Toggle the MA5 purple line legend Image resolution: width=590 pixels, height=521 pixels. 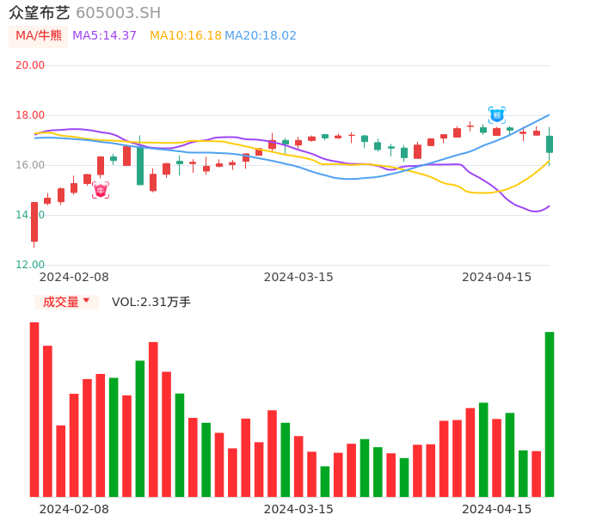104,36
